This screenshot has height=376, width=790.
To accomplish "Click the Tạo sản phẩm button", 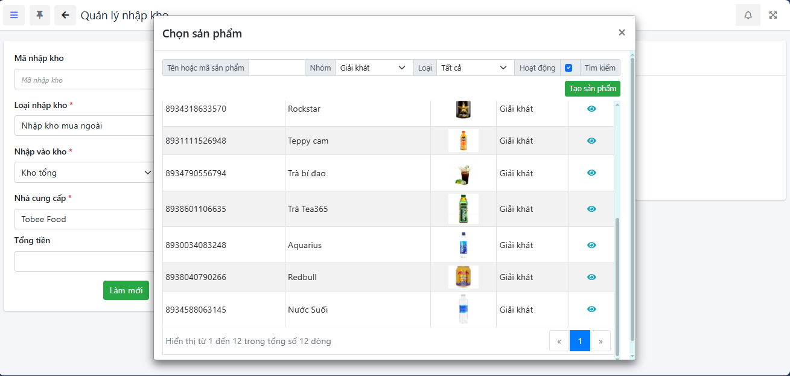I will click(x=592, y=89).
